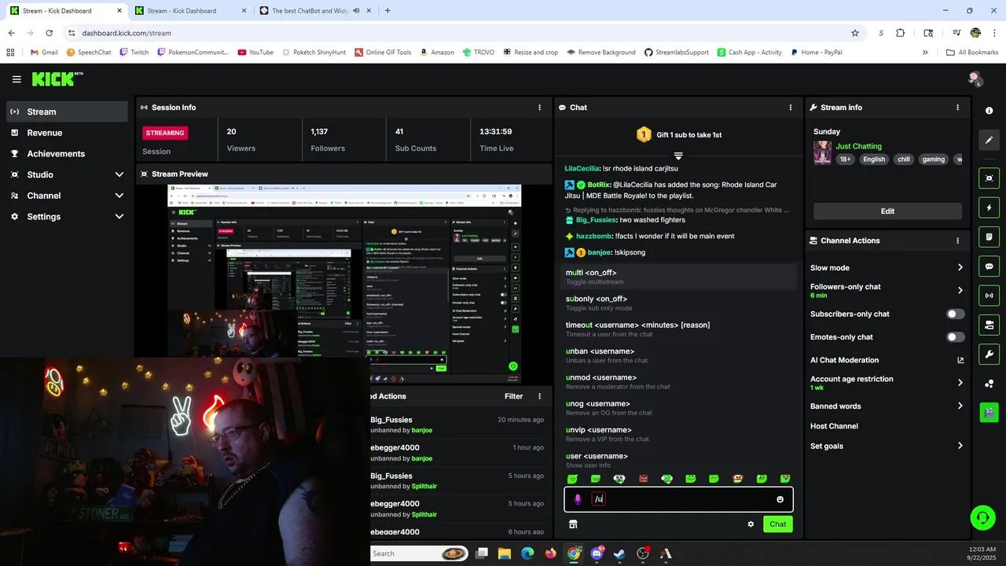
Task: Click the Kick logo
Action: pyautogui.click(x=57, y=79)
